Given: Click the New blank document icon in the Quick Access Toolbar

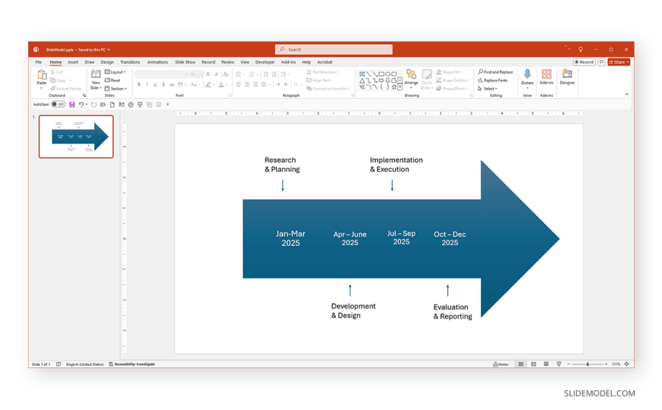Looking at the screenshot, I should click(113, 104).
